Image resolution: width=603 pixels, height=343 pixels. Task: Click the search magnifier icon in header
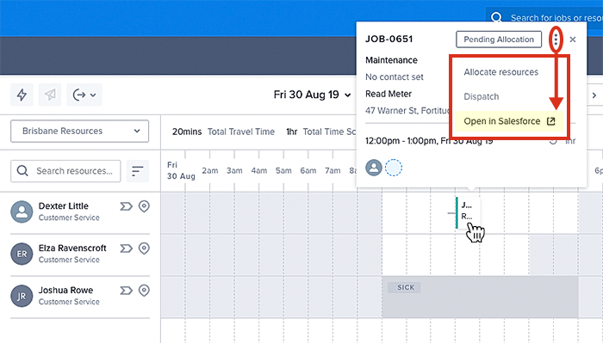496,18
